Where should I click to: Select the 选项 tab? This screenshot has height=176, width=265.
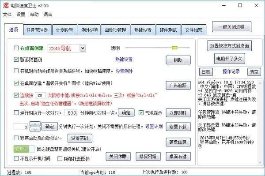(14, 30)
